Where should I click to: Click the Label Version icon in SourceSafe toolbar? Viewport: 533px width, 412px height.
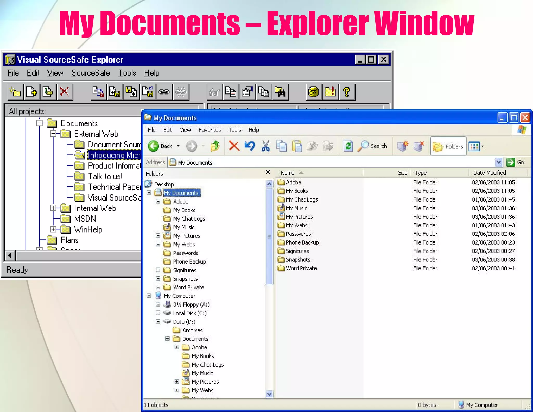(x=48, y=92)
